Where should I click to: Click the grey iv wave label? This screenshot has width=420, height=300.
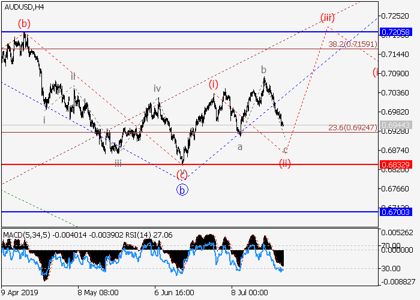point(157,88)
